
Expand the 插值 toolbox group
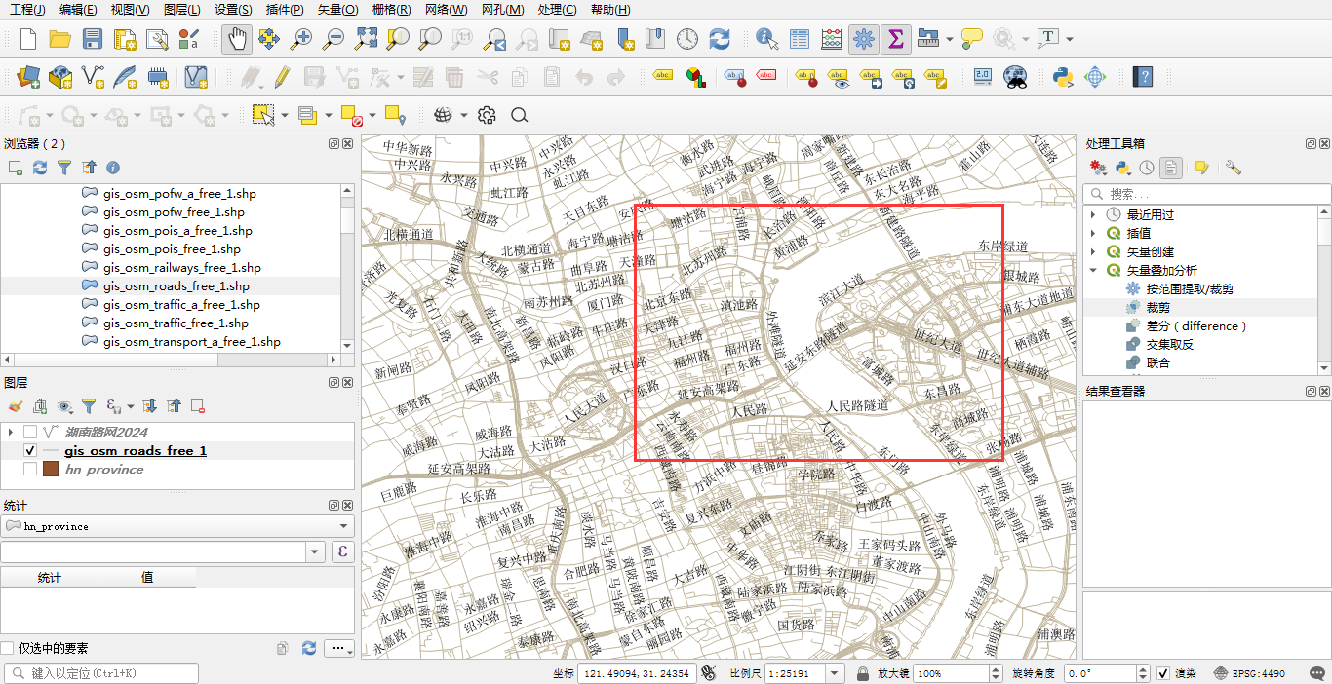click(x=1093, y=233)
